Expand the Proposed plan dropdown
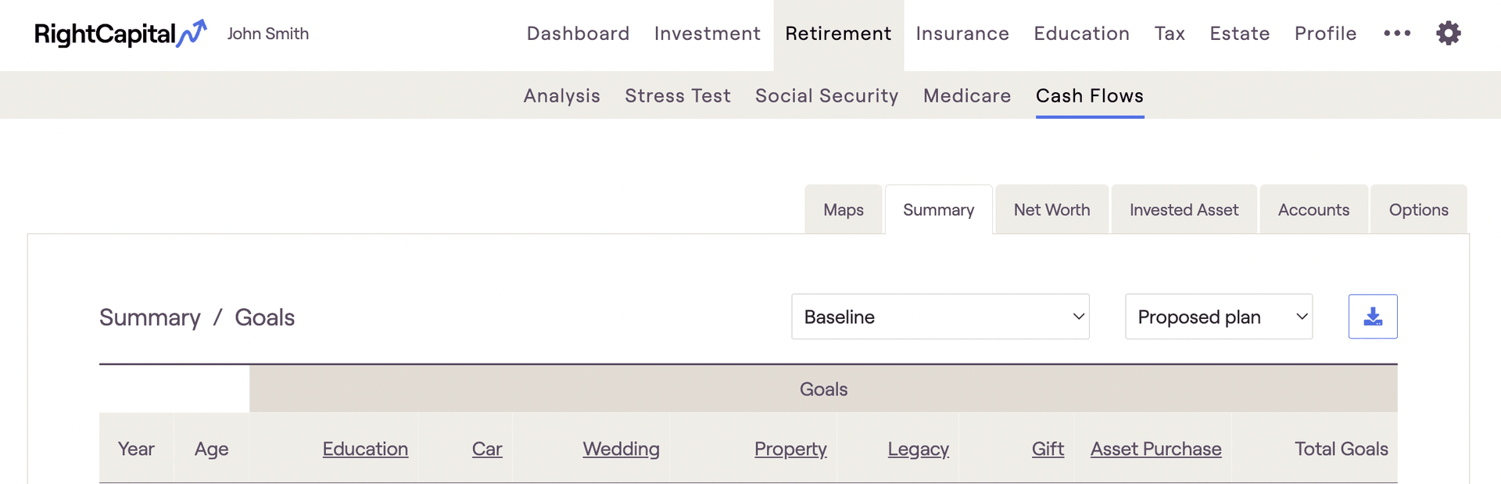The width and height of the screenshot is (1501, 484). [1218, 317]
